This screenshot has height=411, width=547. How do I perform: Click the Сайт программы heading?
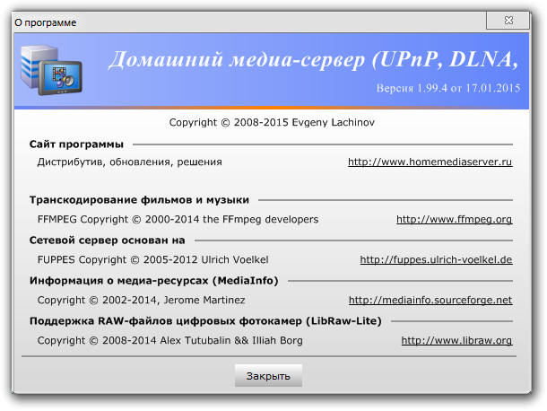[x=75, y=144]
